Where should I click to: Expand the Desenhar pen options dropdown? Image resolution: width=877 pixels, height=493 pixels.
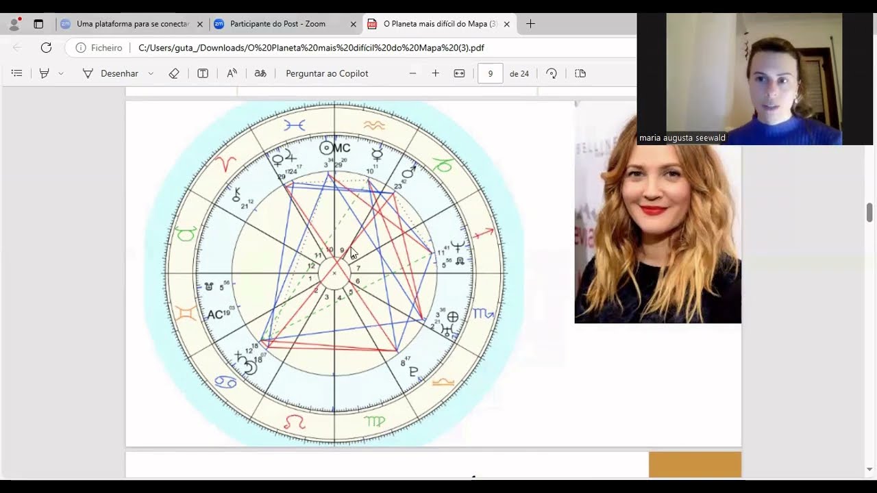point(151,73)
